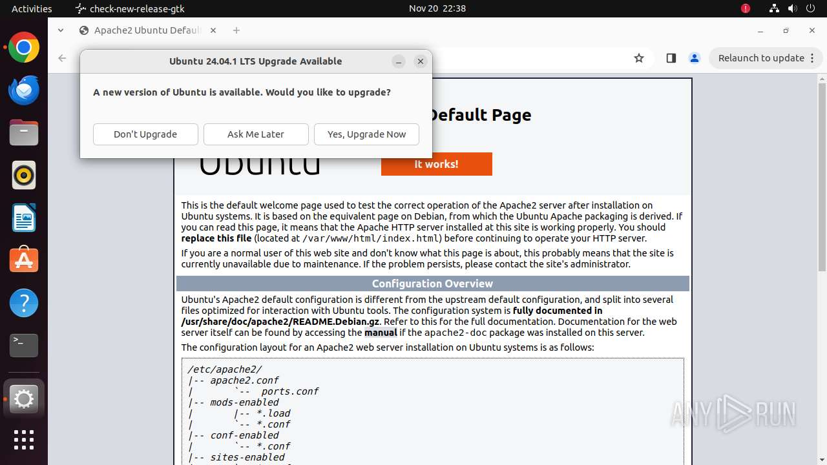The image size is (827, 465).
Task: Open Rhythmbox music player in dock
Action: point(24,175)
